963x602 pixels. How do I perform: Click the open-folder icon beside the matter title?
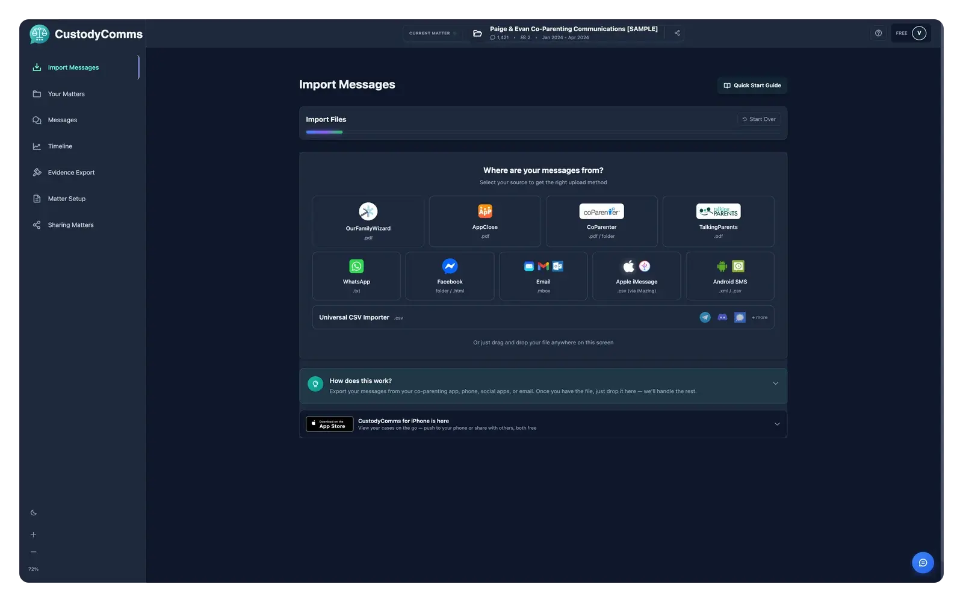477,33
